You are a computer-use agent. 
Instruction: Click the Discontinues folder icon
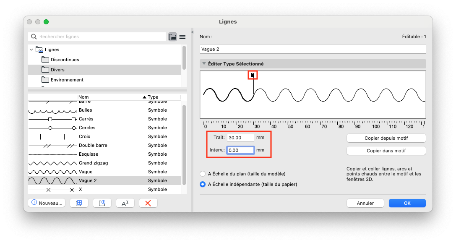point(45,60)
